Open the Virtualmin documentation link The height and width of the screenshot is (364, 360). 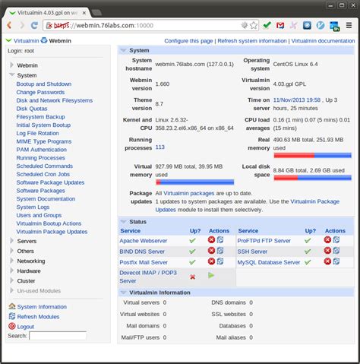[x=323, y=41]
